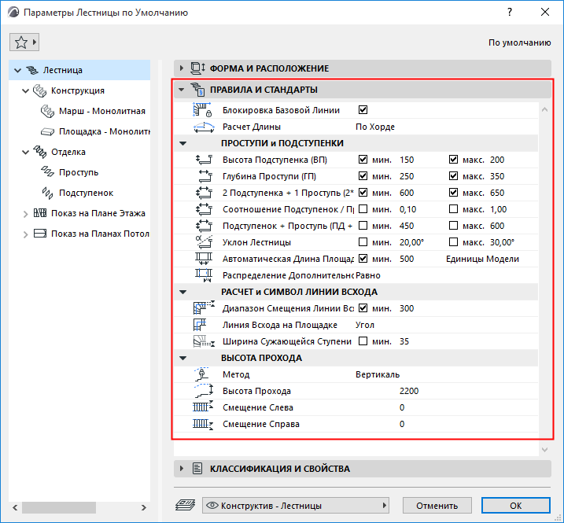Viewport: 564px width, 523px height.
Task: Click the Отделка finish icon
Action: (x=39, y=152)
